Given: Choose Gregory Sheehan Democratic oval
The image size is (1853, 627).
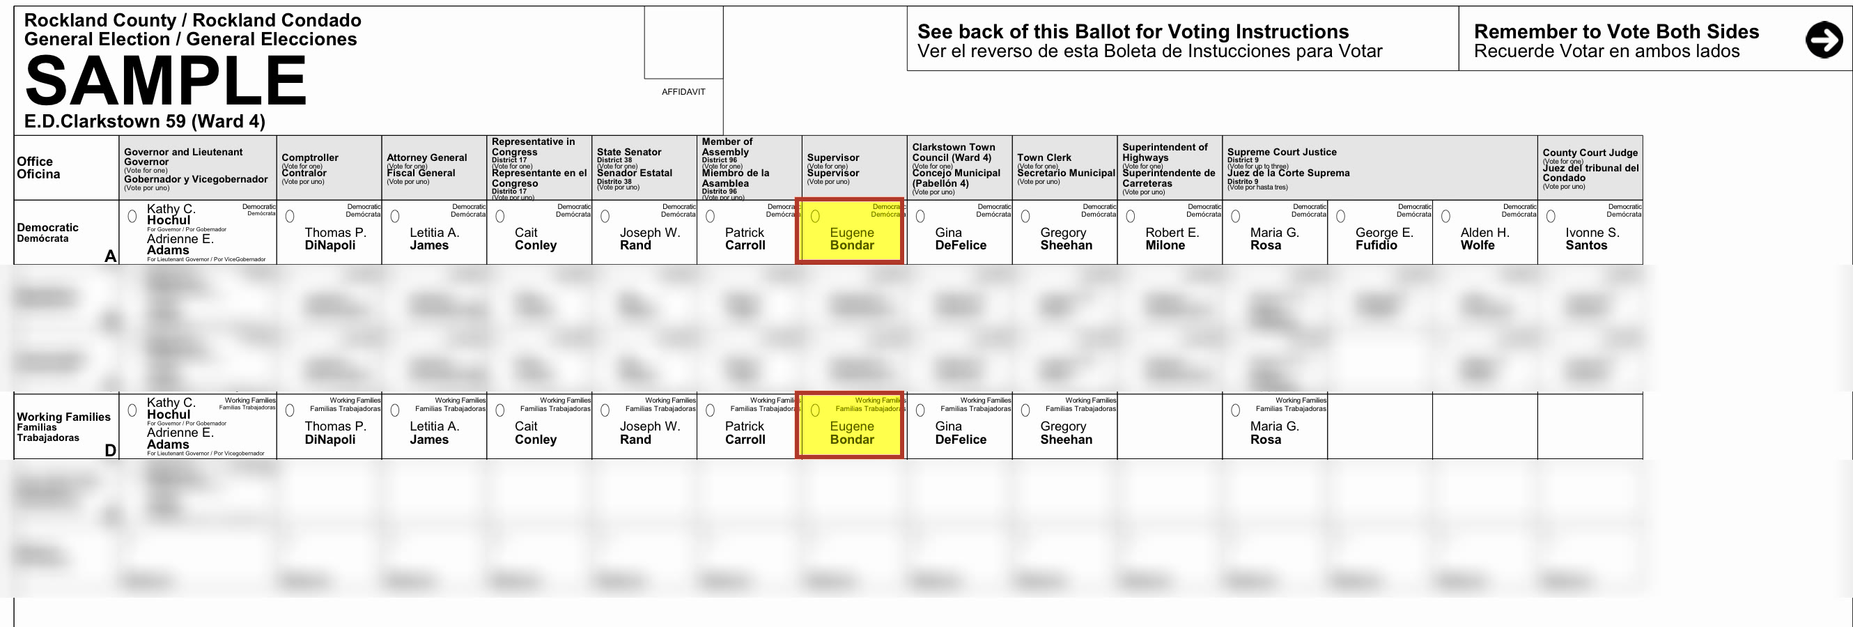Looking at the screenshot, I should (1025, 217).
